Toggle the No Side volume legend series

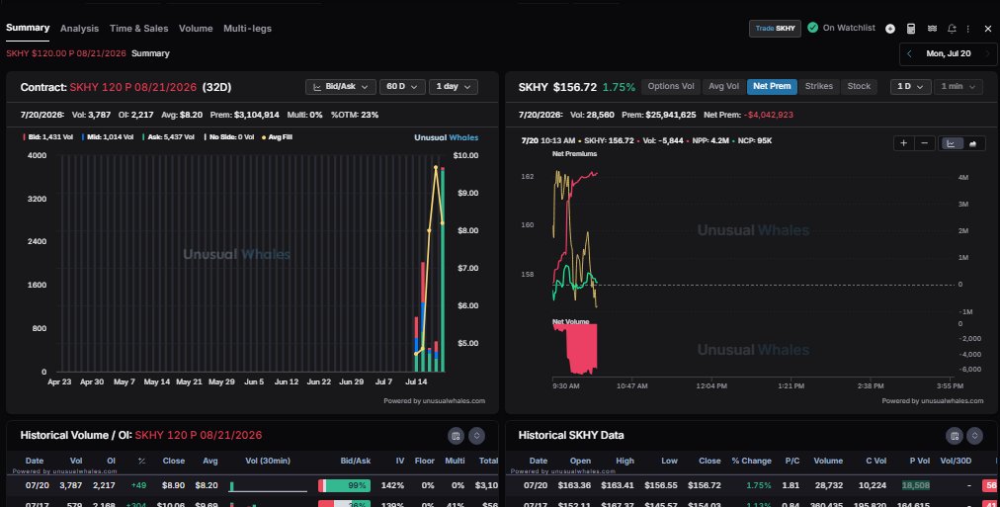pos(229,137)
